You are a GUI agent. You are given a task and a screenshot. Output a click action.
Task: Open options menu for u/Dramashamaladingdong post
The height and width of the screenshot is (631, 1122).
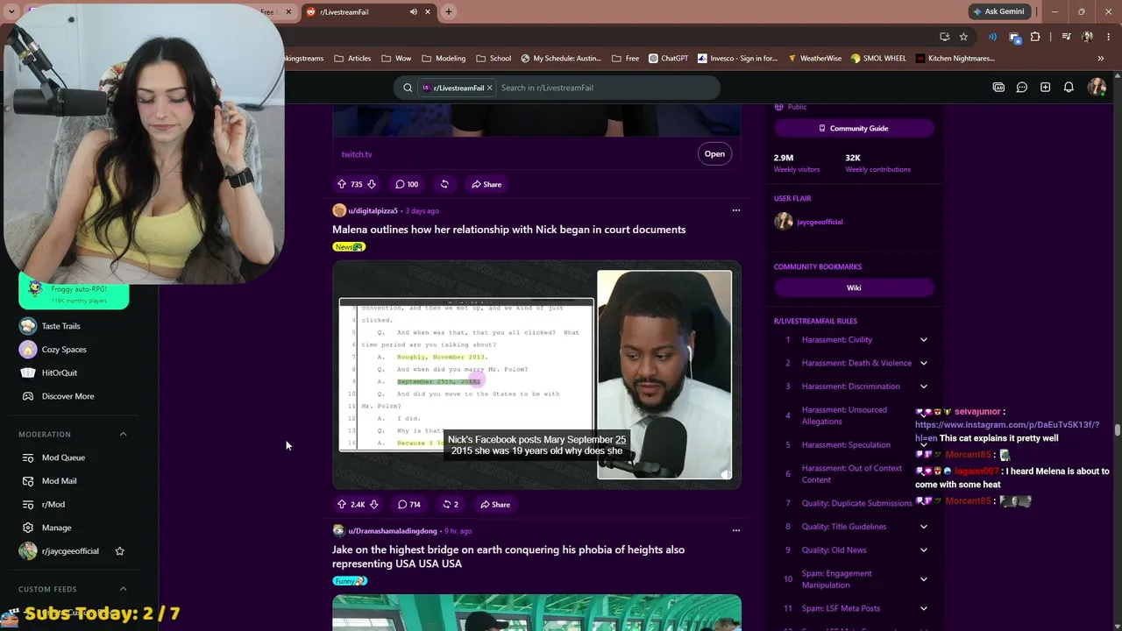tap(735, 530)
